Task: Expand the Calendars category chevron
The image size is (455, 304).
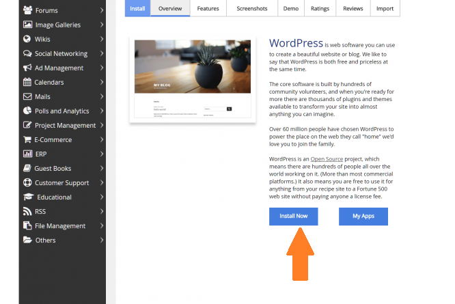Action: (102, 82)
